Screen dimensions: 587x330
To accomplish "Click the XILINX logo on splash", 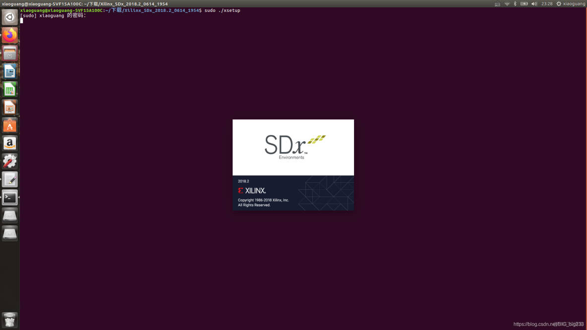I will [x=252, y=190].
